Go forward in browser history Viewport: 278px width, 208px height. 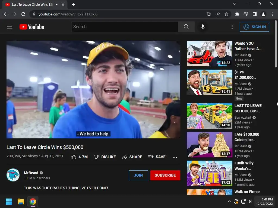click(x=15, y=14)
